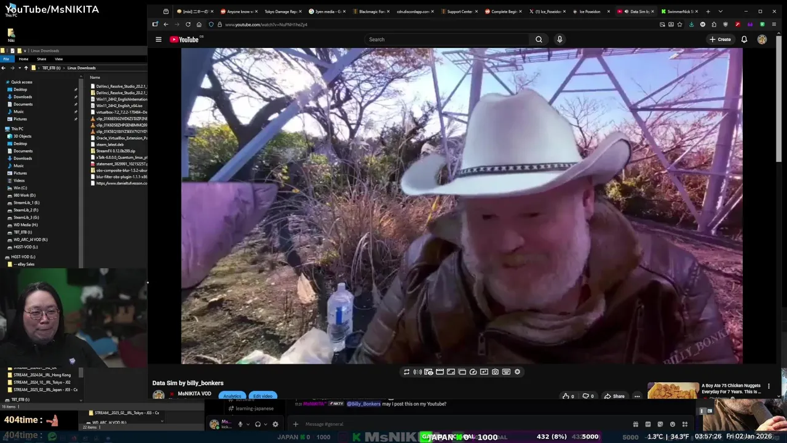Click the YouTube search input field

click(x=448, y=39)
